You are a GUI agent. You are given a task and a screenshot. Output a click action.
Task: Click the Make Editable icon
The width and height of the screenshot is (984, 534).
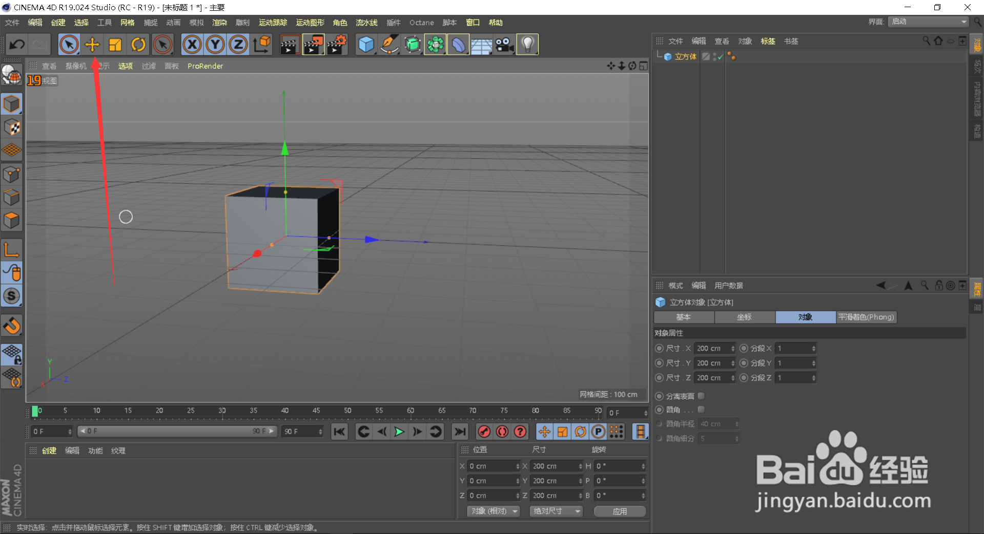point(12,75)
